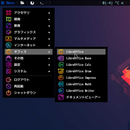Screen dimensions: 130x130
Task: Click the LibreOffice Draw label
Action: pos(79,71)
